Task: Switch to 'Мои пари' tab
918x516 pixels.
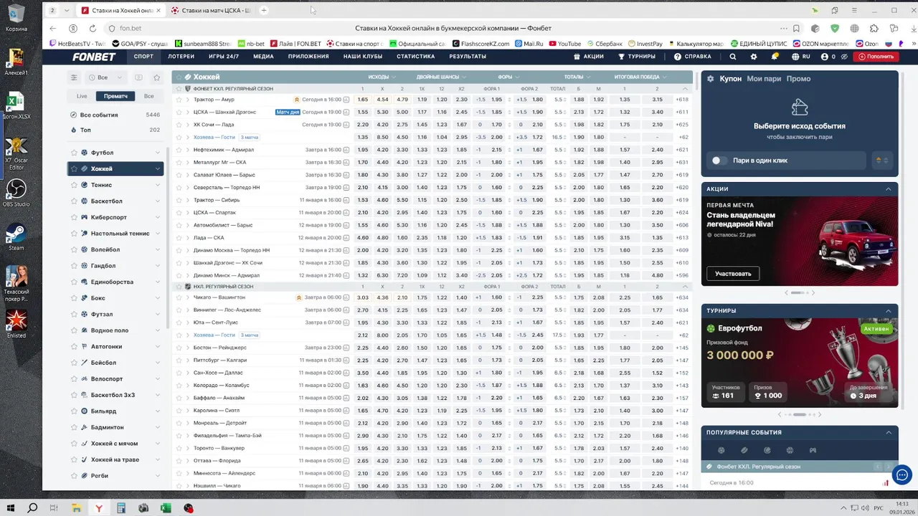Action: point(764,79)
